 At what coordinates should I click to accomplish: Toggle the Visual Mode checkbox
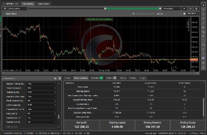(4, 13)
